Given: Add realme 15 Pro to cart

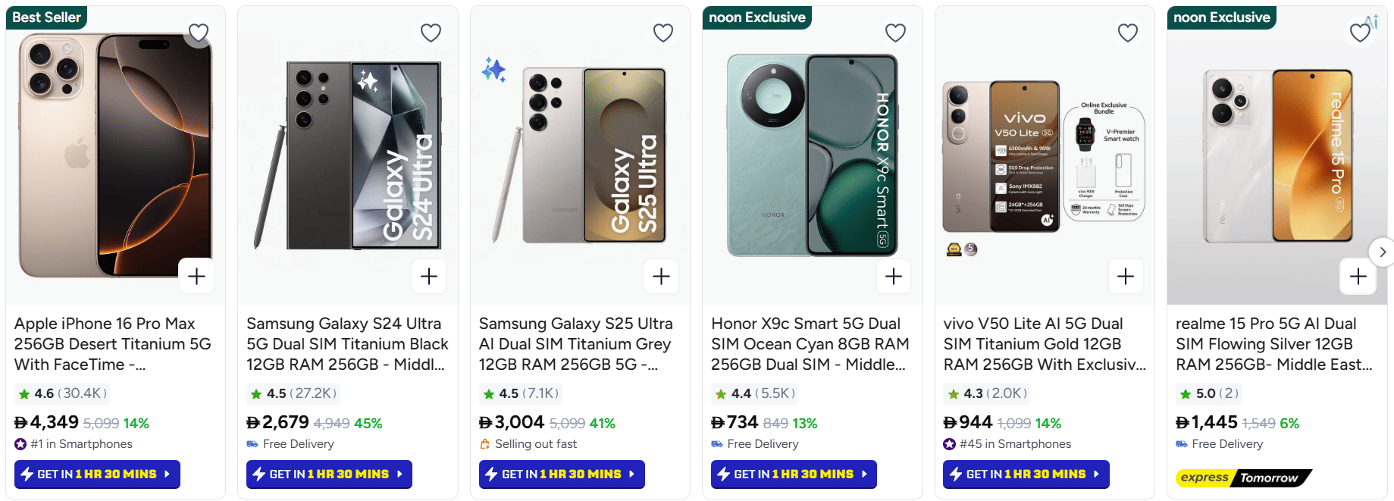Looking at the screenshot, I should pyautogui.click(x=1358, y=277).
